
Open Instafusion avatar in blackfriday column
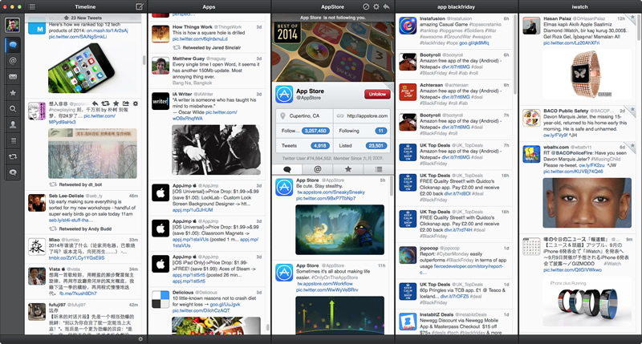pos(408,26)
